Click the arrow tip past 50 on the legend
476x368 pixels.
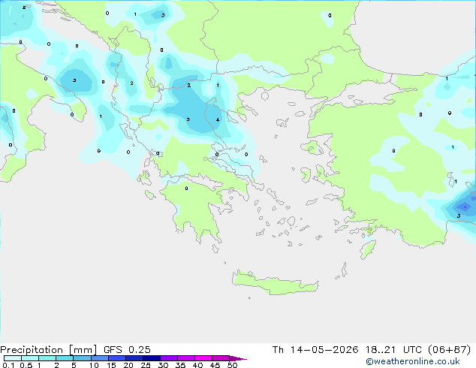click(238, 358)
